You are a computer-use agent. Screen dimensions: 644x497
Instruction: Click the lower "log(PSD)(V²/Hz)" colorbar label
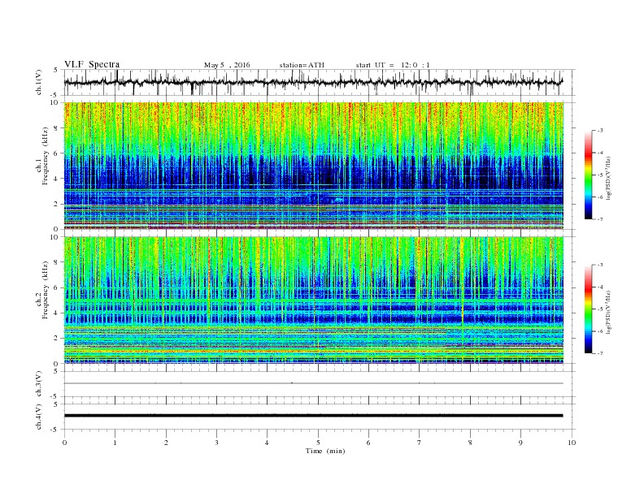(609, 312)
